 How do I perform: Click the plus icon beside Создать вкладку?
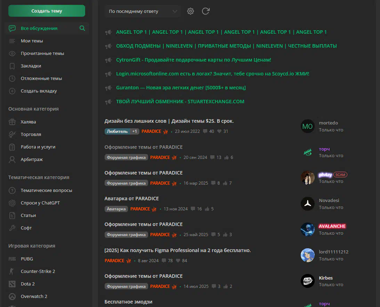tap(12, 91)
